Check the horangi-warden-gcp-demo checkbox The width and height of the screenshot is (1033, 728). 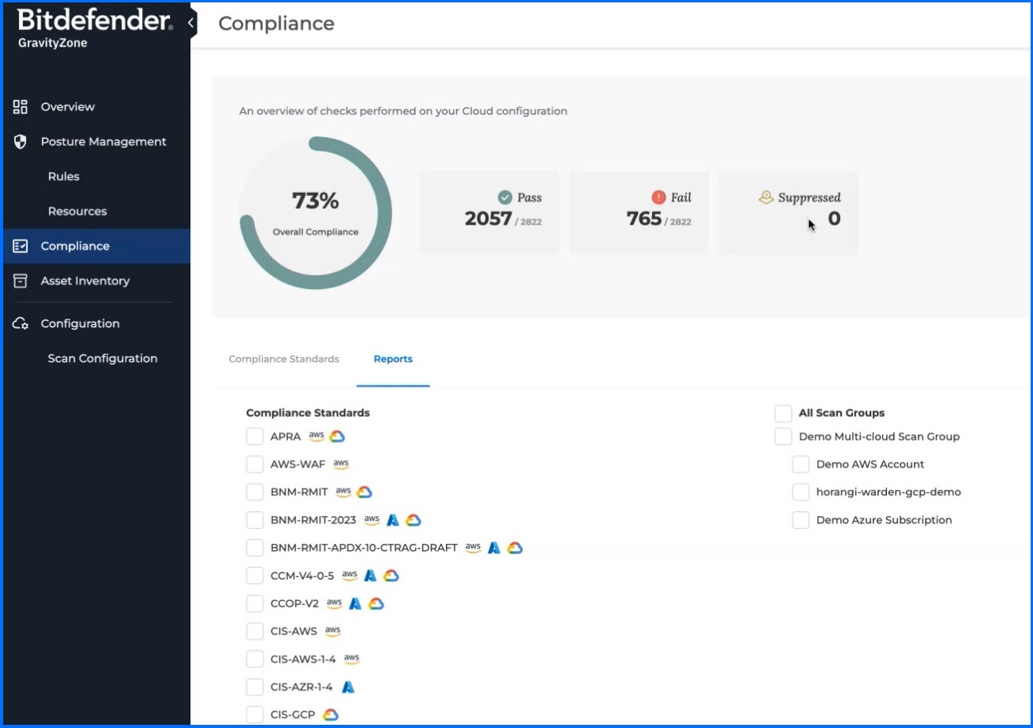[x=801, y=492]
